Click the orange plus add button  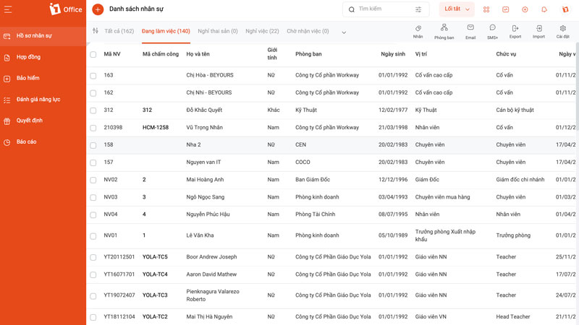98,9
